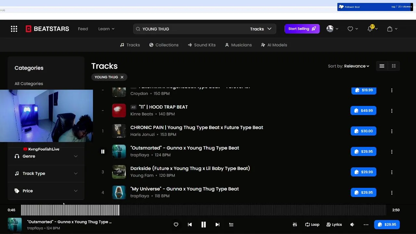416x234 pixels.
Task: Click the BeatStars logo
Action: coord(47,29)
